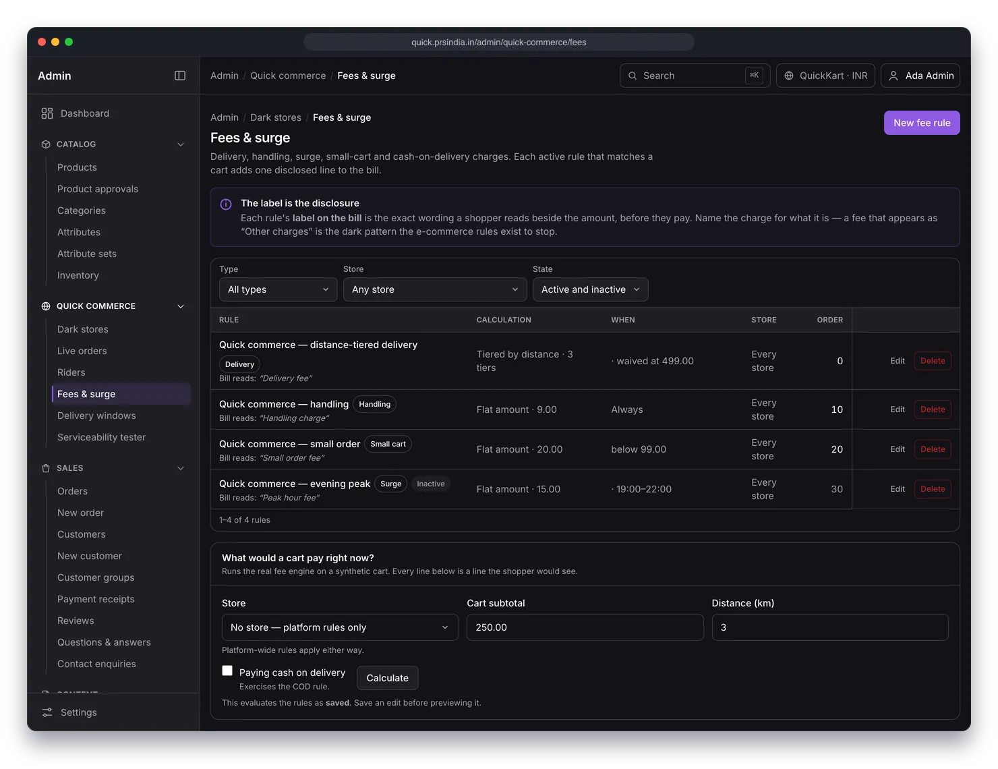Collapse the QUICK COMMERCE section chevron

[x=181, y=306]
